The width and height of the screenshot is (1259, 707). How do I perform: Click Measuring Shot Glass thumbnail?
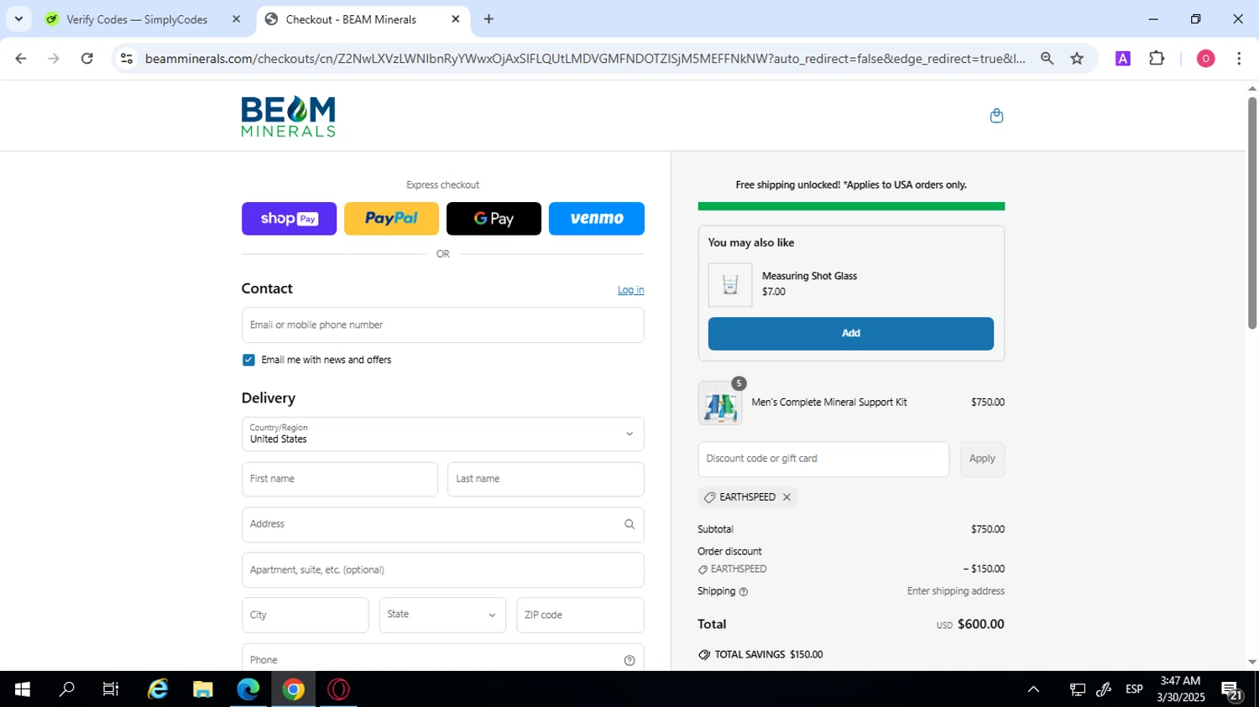point(730,285)
